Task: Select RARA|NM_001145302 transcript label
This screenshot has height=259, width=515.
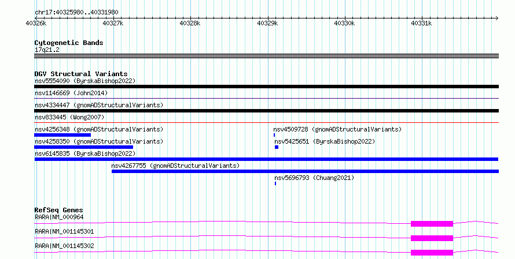Action: [x=64, y=246]
